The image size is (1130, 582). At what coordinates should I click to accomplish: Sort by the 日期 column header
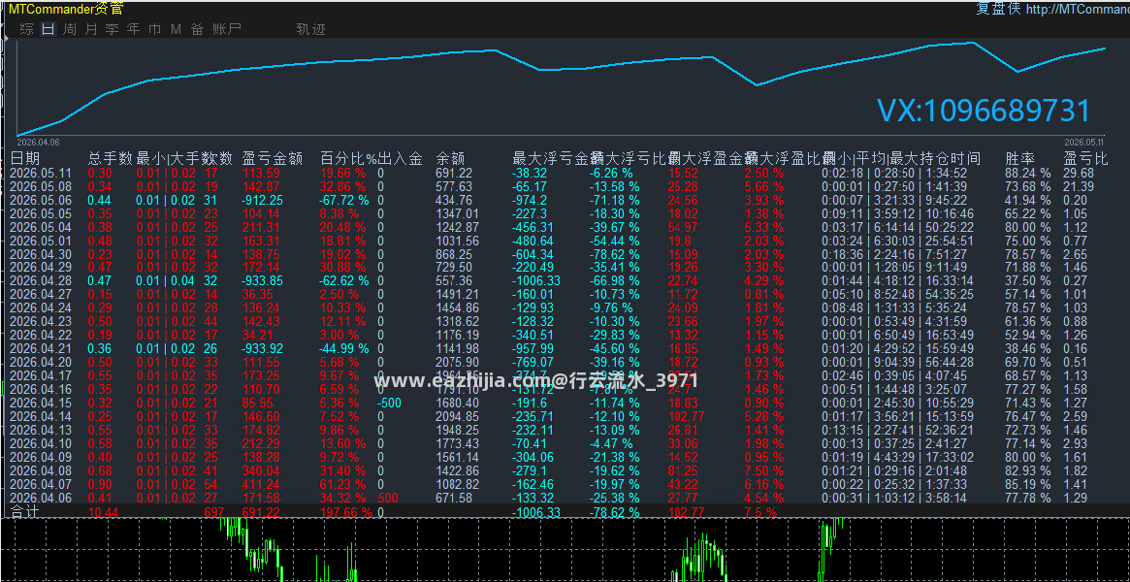tap(25, 158)
